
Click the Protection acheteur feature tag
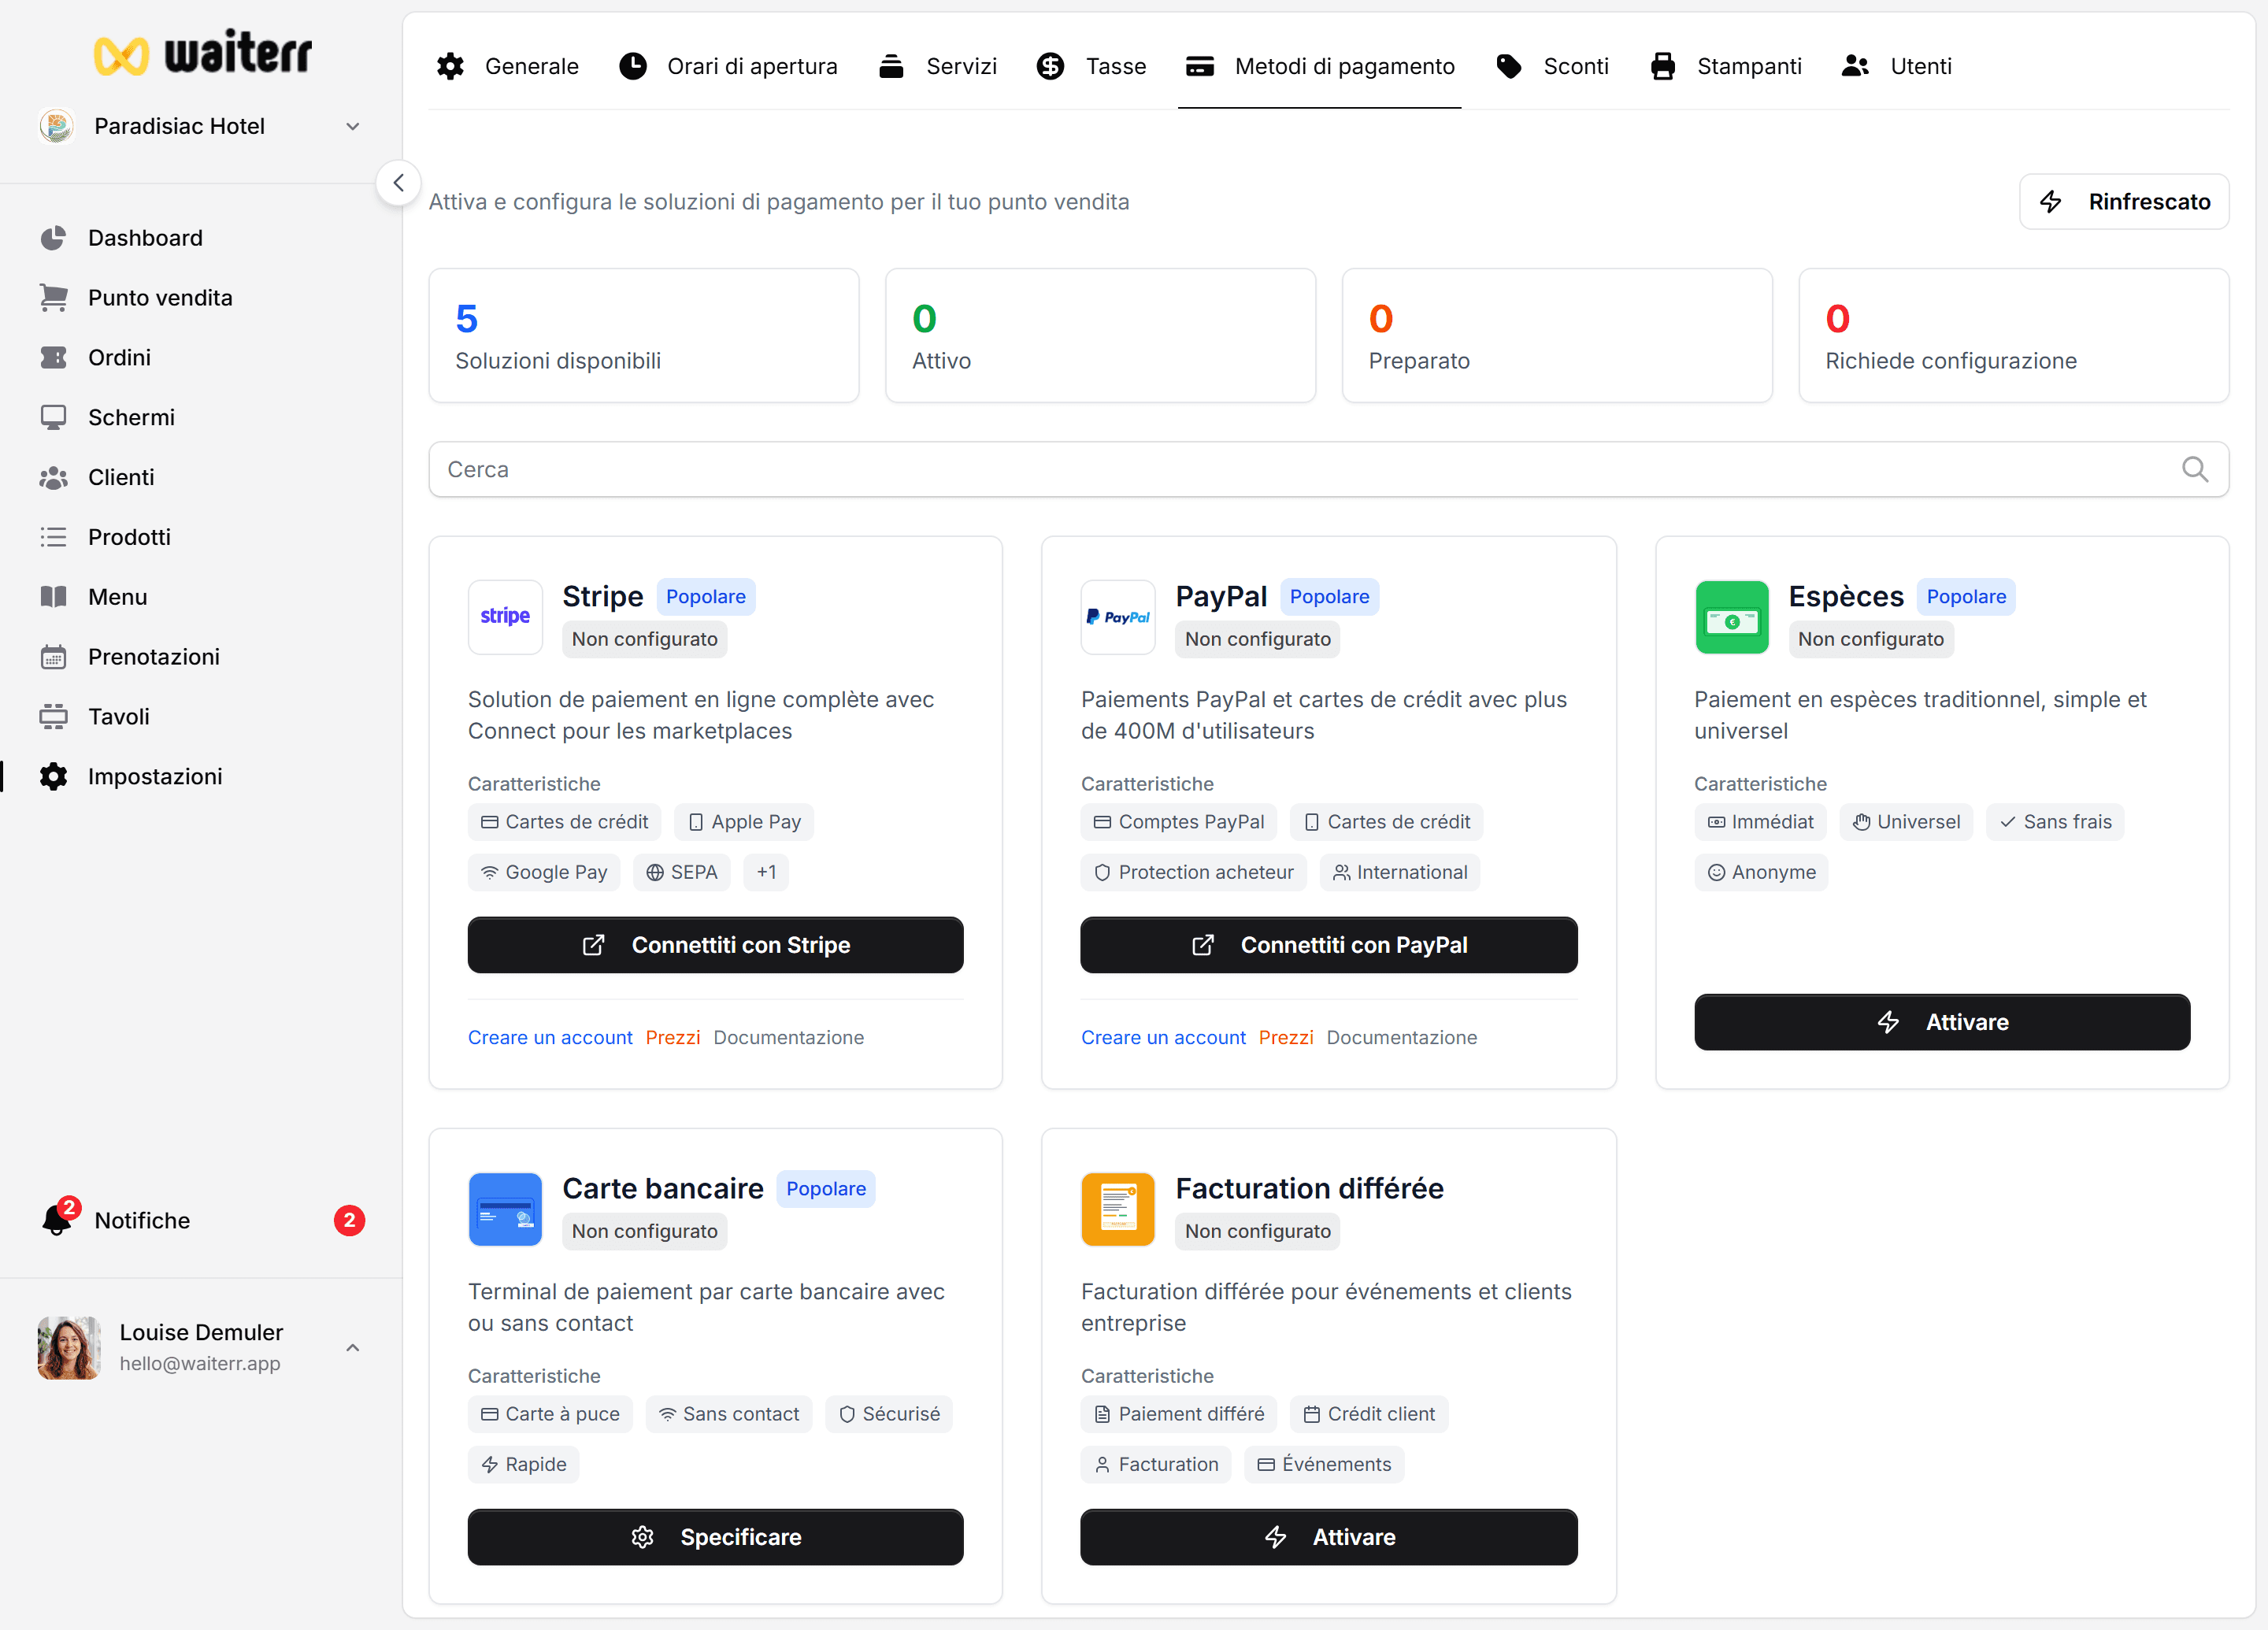(1193, 872)
